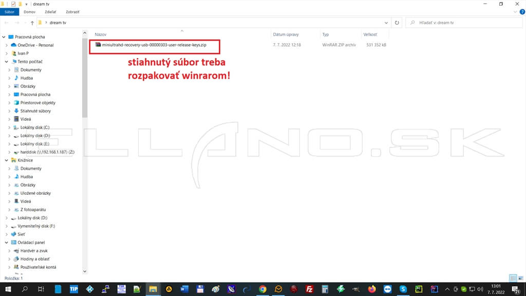This screenshot has height=296, width=526.
Task: Switch to large icons view
Action: pos(521,278)
